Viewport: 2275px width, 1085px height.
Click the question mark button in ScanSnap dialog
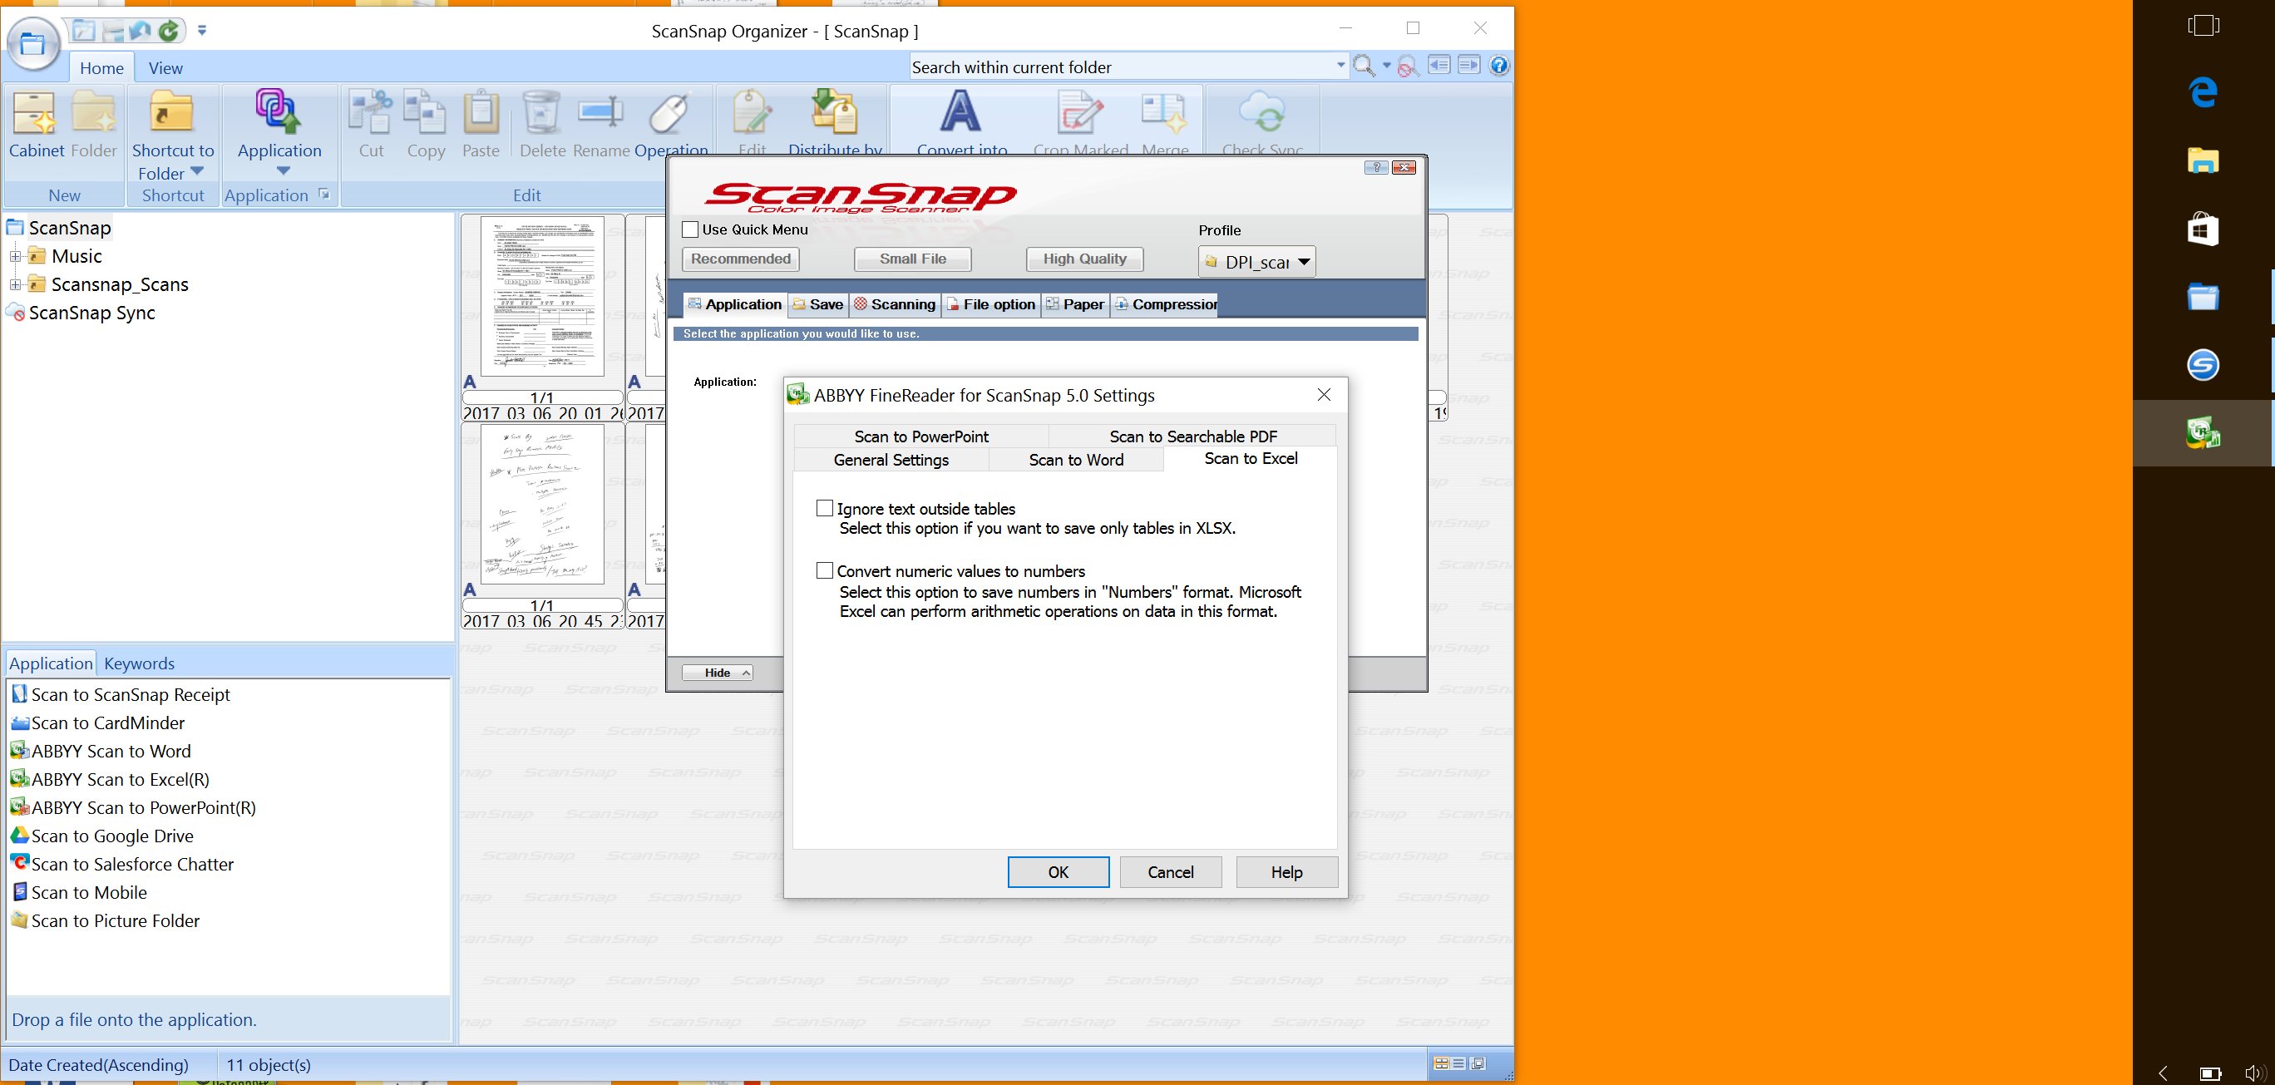point(1376,167)
